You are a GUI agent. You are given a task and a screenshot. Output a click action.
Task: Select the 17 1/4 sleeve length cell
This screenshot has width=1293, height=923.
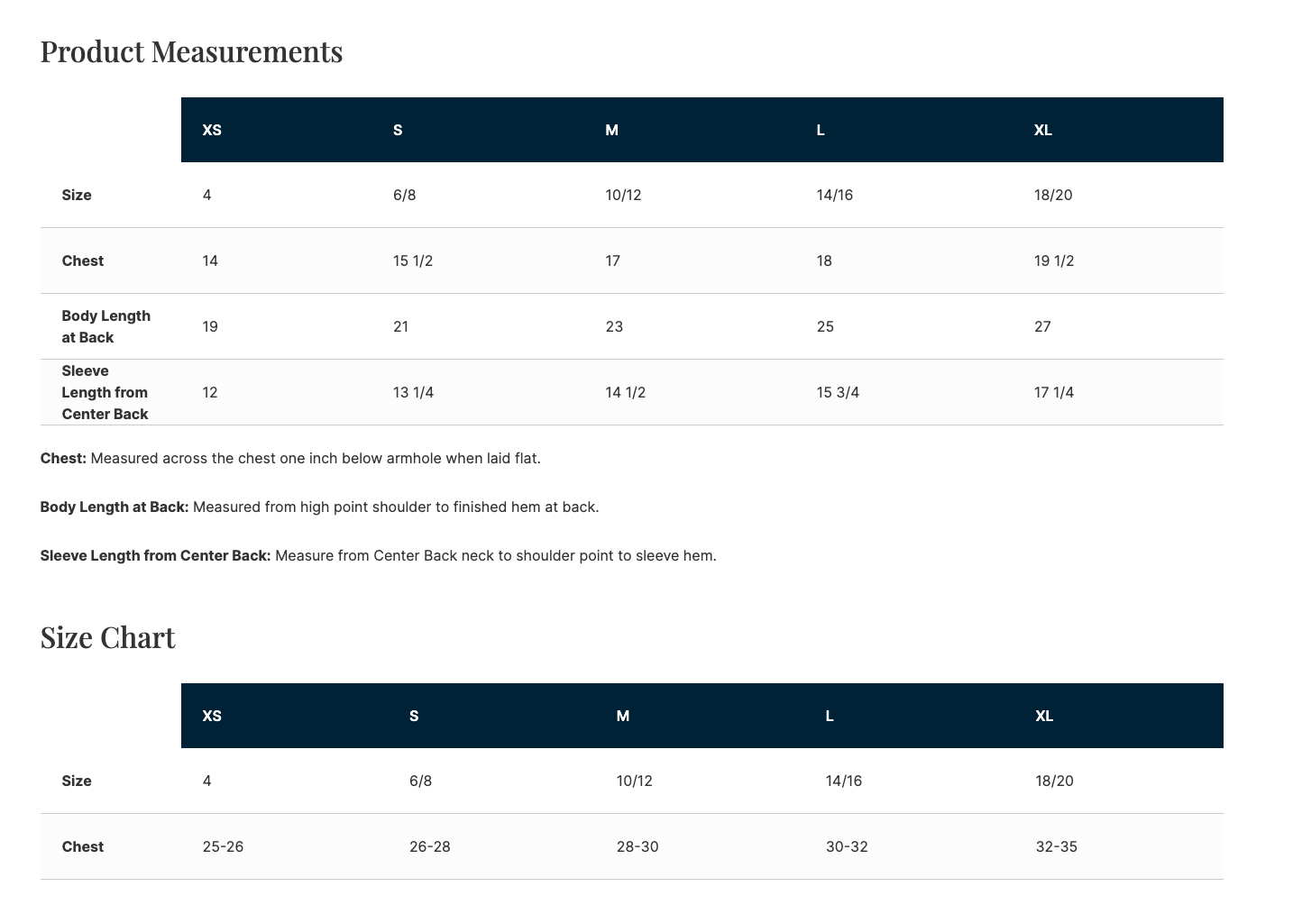coord(1054,392)
